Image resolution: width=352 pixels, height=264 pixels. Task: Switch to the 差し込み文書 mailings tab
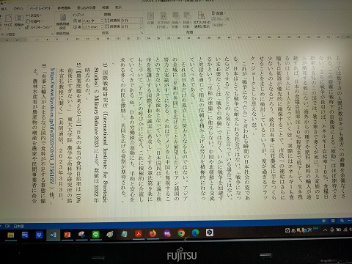[86, 8]
